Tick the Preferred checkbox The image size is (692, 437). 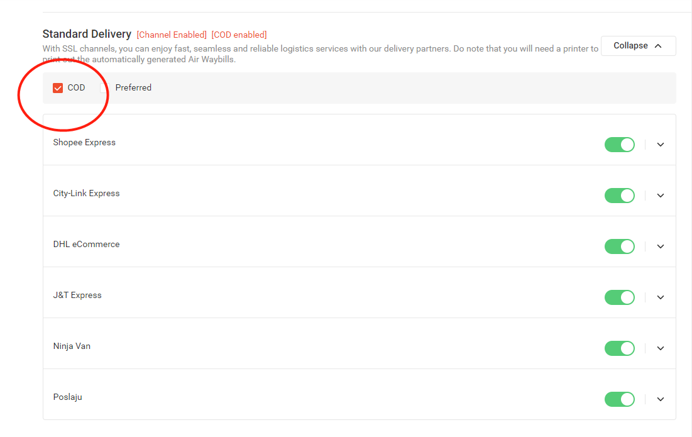105,88
